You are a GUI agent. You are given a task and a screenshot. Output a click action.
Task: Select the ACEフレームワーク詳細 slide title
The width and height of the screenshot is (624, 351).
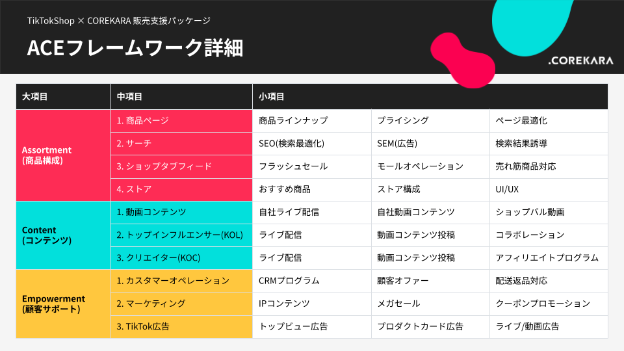tap(135, 49)
